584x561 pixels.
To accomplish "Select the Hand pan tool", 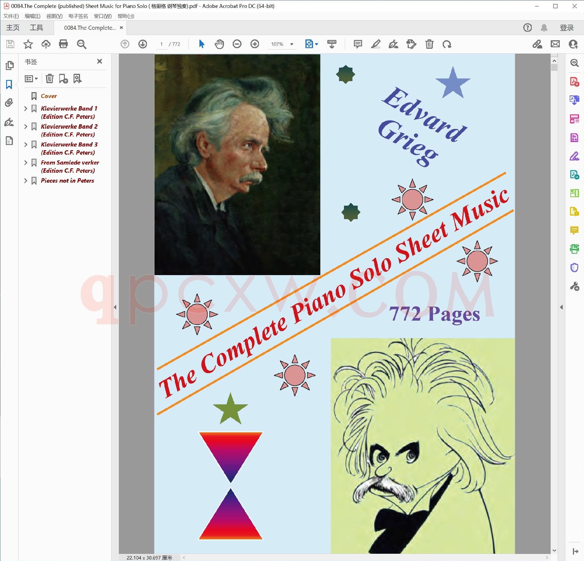I will [x=219, y=44].
